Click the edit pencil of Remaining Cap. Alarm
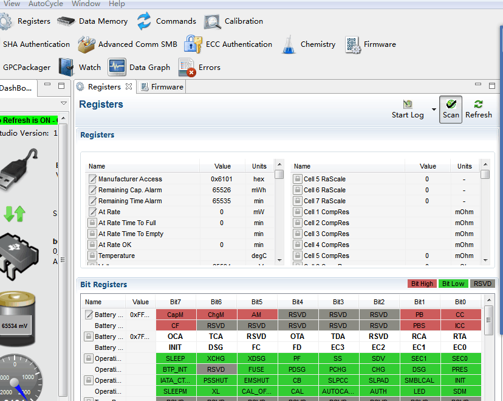This screenshot has height=401, width=503. click(92, 190)
